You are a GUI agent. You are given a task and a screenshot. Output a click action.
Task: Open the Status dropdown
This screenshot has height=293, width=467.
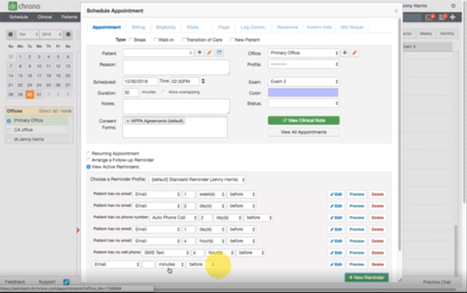tap(304, 103)
